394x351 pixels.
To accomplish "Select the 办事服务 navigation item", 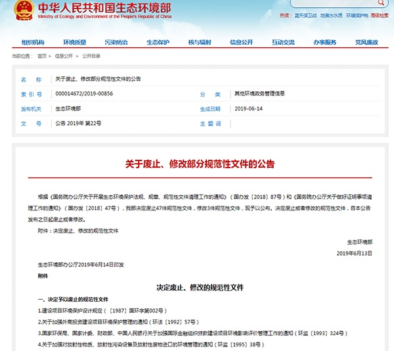I will pos(324,43).
